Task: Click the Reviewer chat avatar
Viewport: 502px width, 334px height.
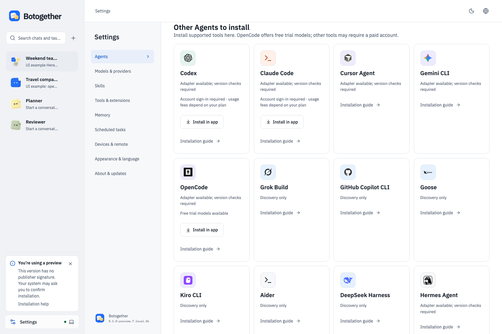Action: (x=16, y=125)
